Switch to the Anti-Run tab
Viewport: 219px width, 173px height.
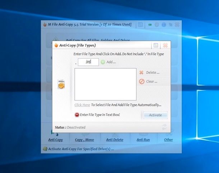coord(143,140)
